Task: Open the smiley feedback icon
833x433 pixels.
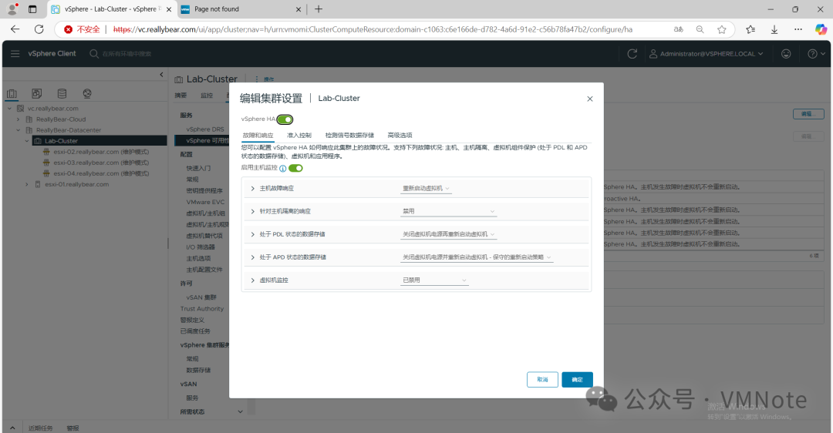Action: 786,54
